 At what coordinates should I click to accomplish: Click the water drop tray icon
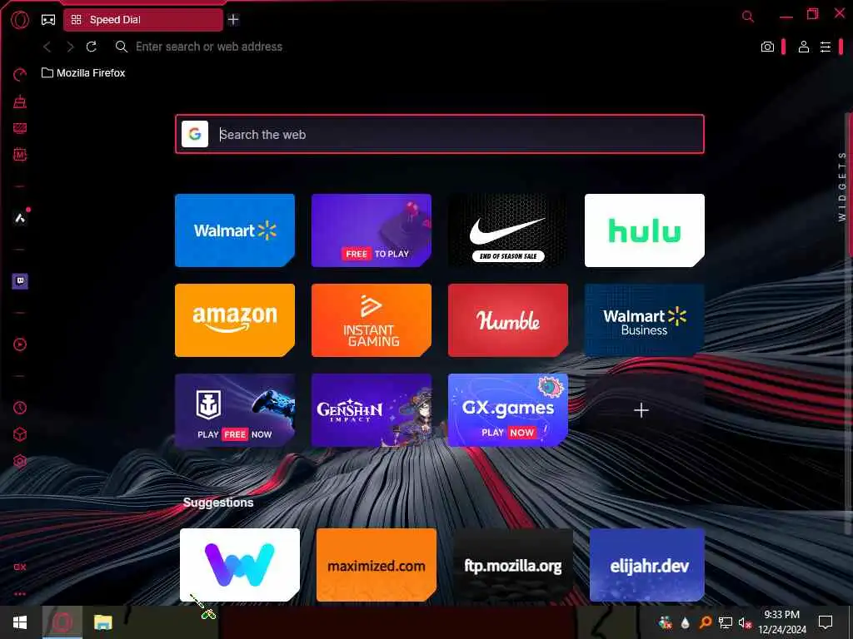685,623
